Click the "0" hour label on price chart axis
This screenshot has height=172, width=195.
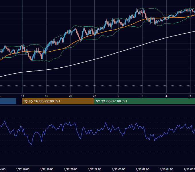[x=118, y=96]
